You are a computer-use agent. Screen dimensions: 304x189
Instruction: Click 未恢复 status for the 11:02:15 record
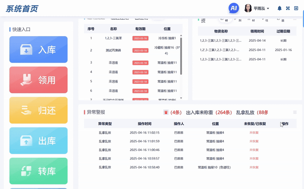(x=254, y=133)
